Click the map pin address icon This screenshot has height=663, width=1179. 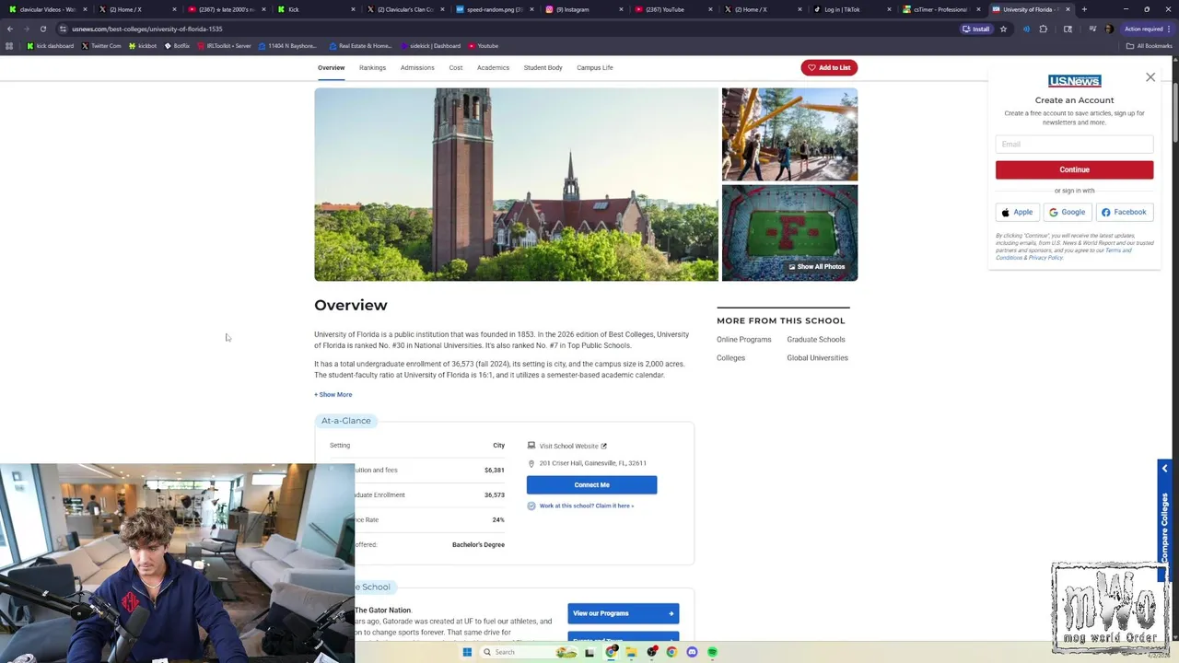tap(531, 463)
